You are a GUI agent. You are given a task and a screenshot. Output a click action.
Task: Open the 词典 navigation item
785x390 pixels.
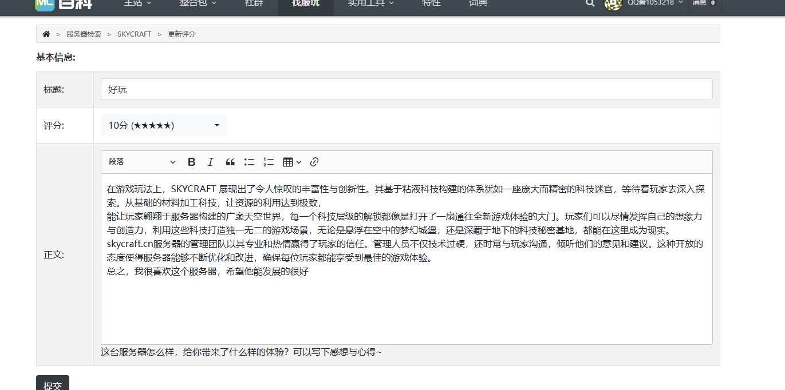click(x=478, y=3)
